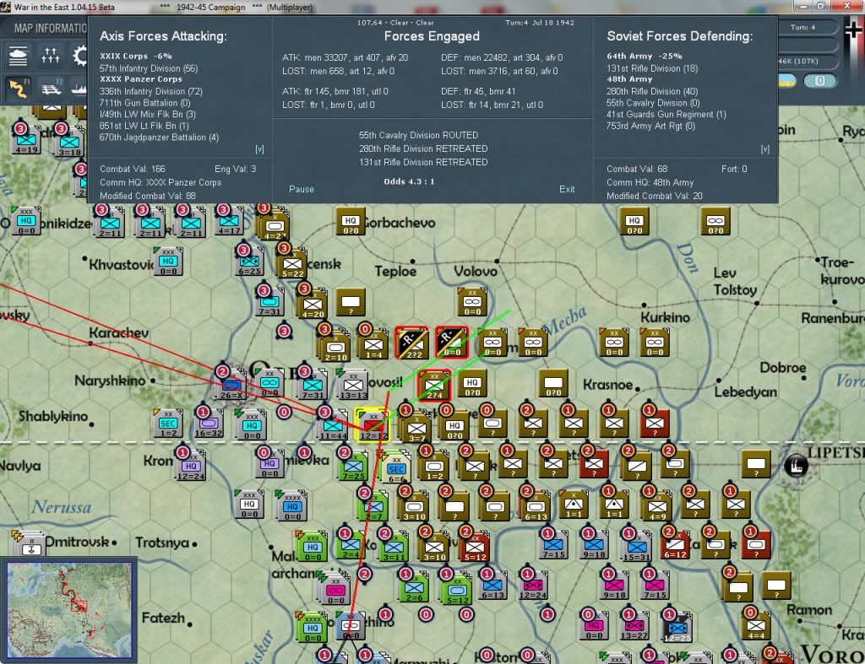Select the 15=31 blue counter

[x=637, y=547]
